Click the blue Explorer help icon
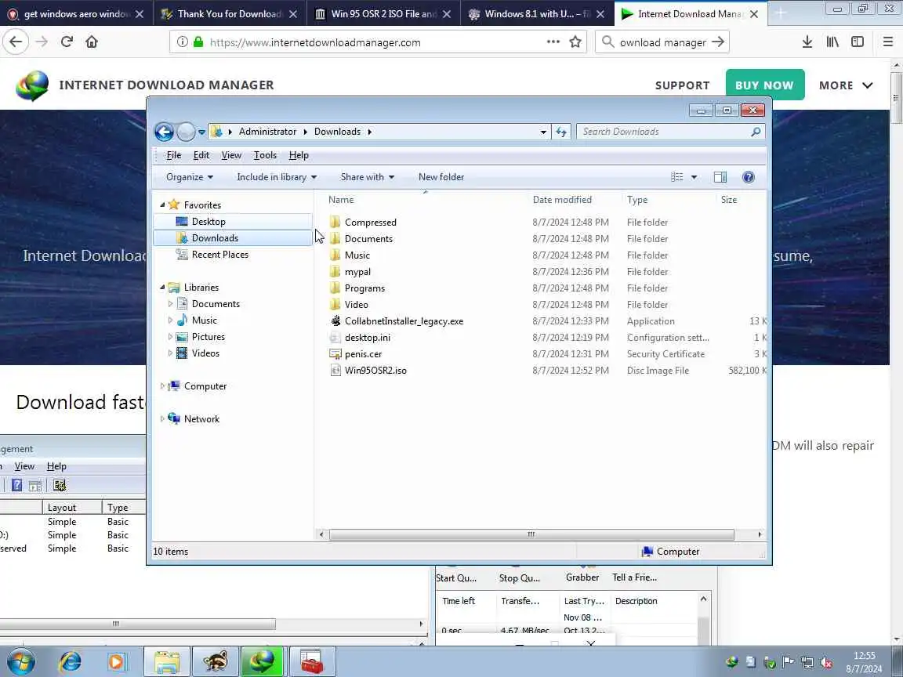This screenshot has height=677, width=903. (748, 177)
